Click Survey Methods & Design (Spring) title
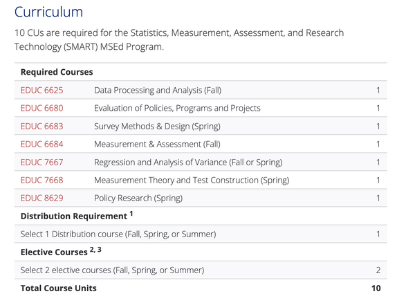This screenshot has height=305, width=415. (x=157, y=127)
